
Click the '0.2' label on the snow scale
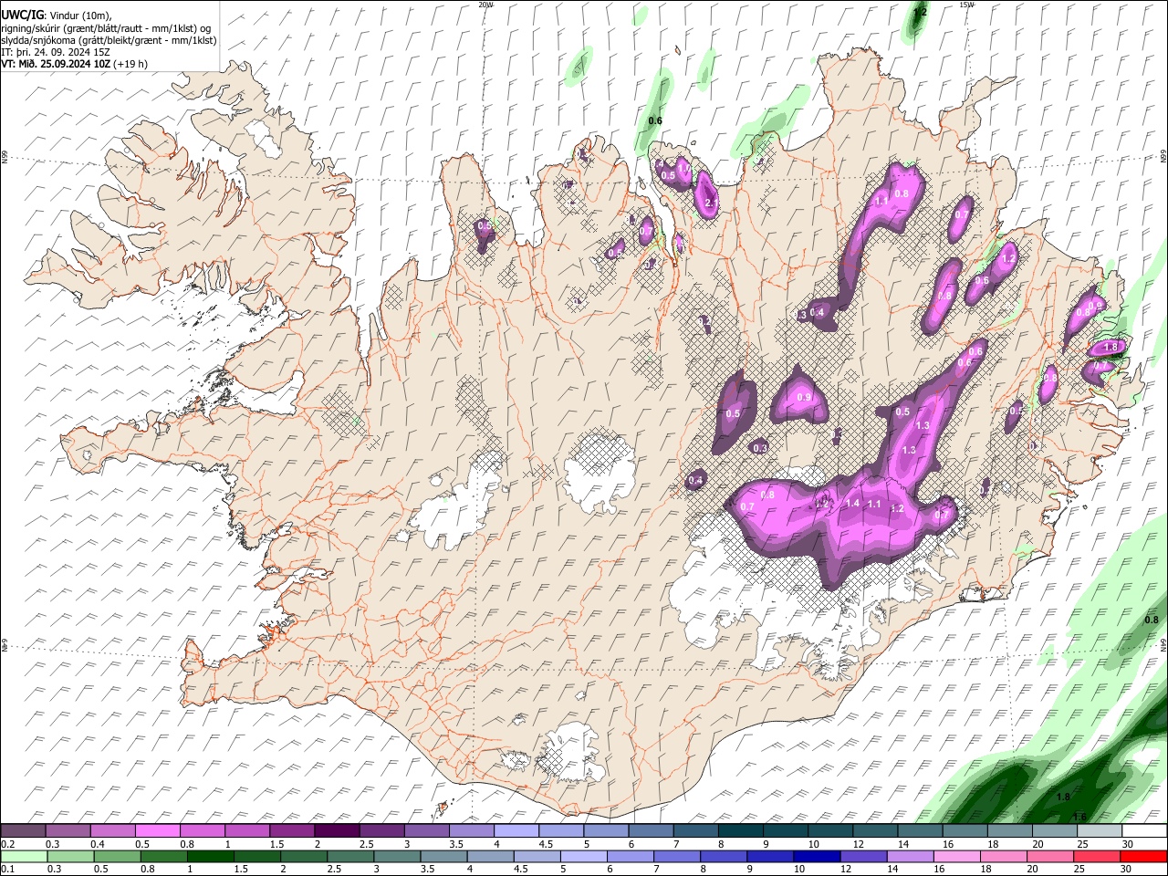pos(7,844)
